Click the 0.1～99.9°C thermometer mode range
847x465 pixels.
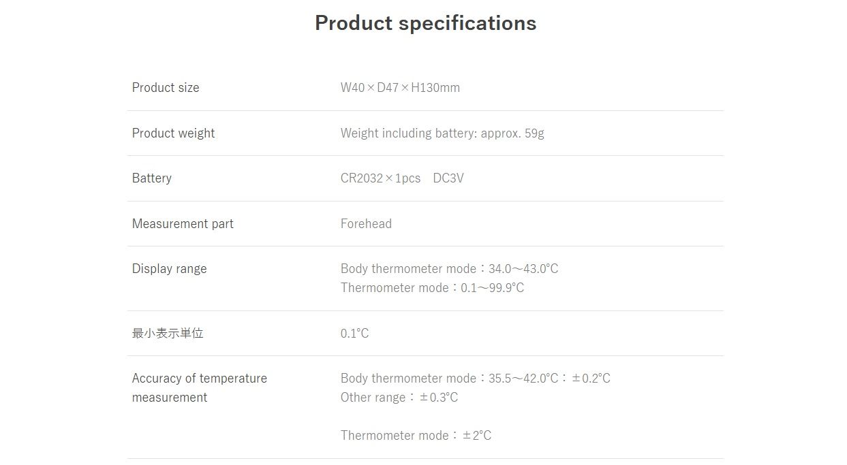[493, 288]
